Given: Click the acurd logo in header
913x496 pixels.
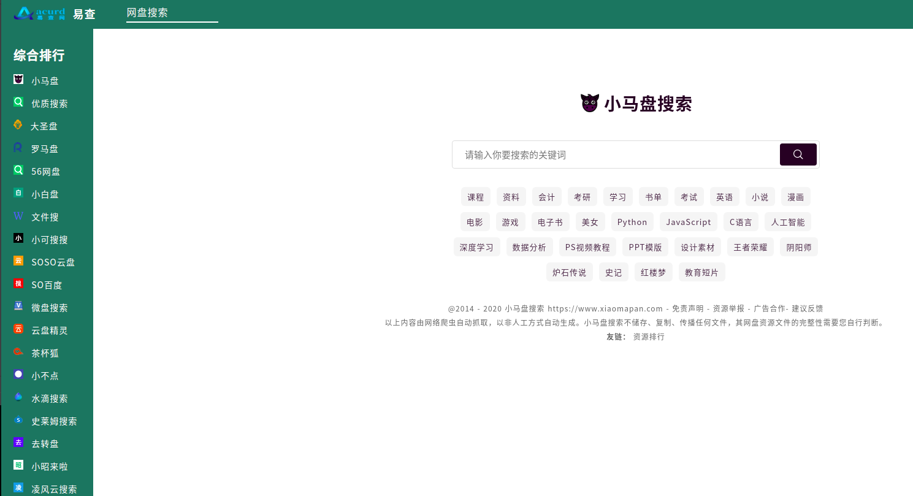Looking at the screenshot, I should click(x=40, y=13).
